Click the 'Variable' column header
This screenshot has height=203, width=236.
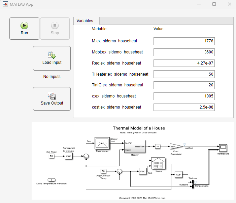pos(99,29)
